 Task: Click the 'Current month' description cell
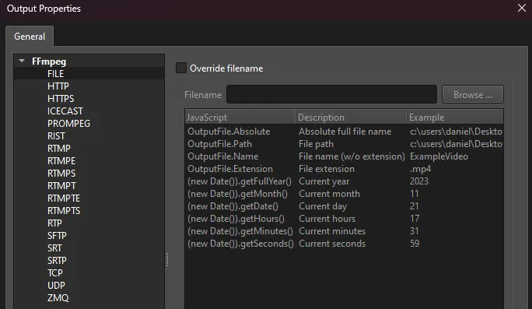[x=329, y=194]
